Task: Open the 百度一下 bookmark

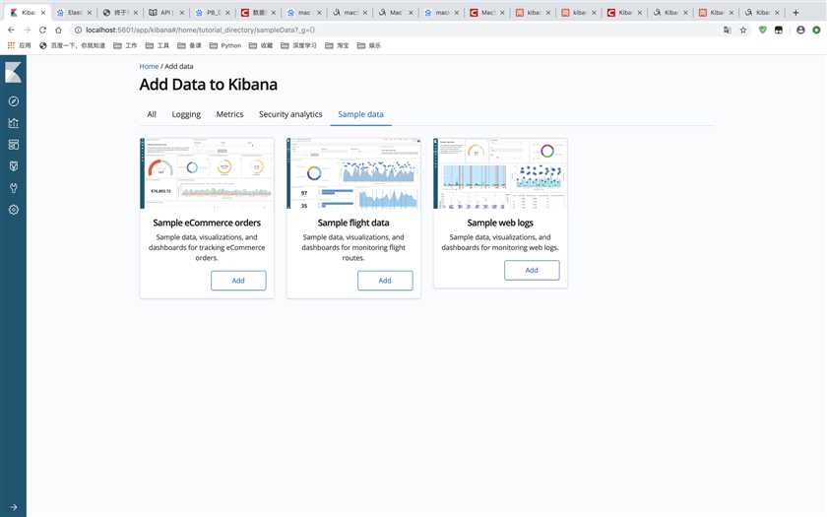Action: point(72,45)
